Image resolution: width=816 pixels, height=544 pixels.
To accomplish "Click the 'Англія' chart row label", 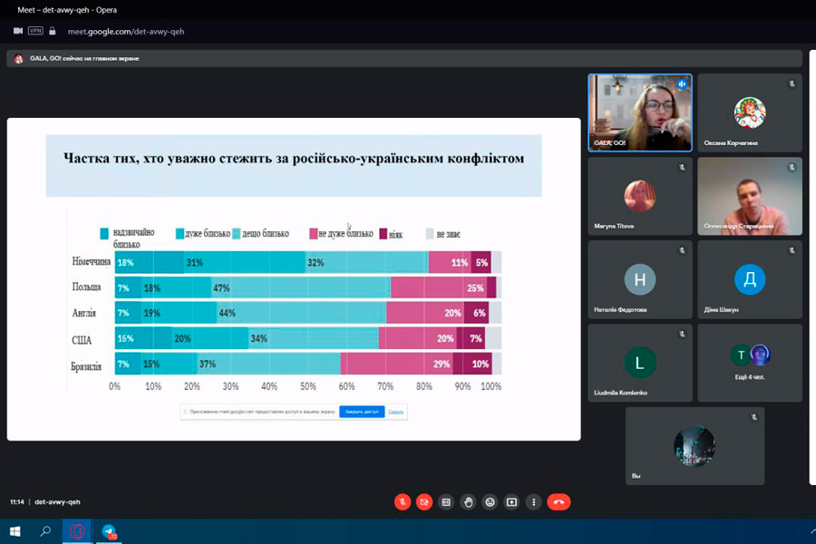I will tap(83, 313).
